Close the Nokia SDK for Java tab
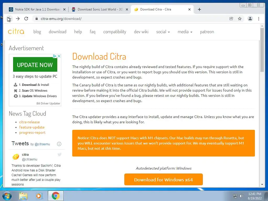 click(64, 10)
